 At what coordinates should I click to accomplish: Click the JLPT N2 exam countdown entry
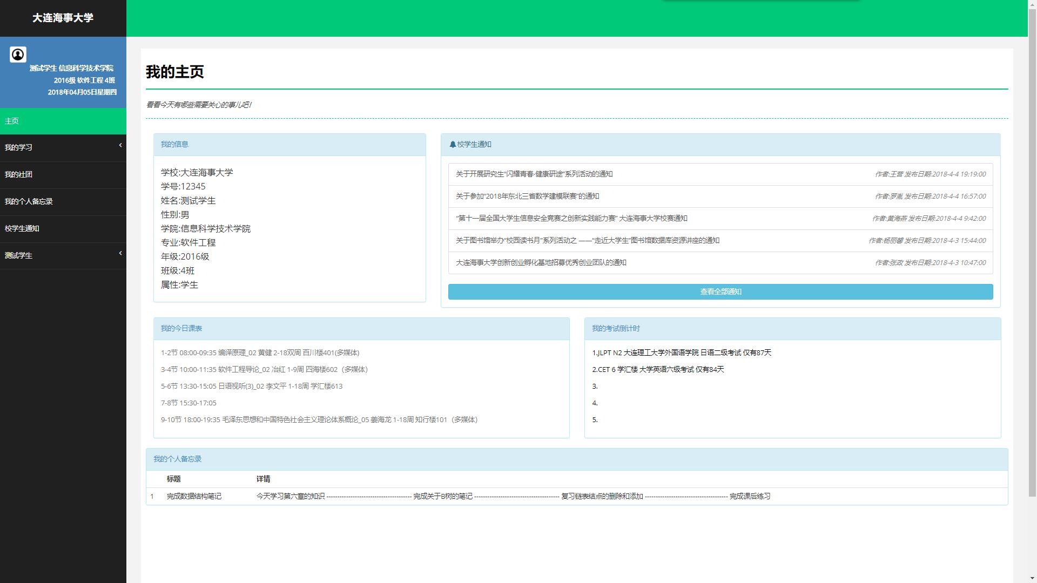pos(682,352)
